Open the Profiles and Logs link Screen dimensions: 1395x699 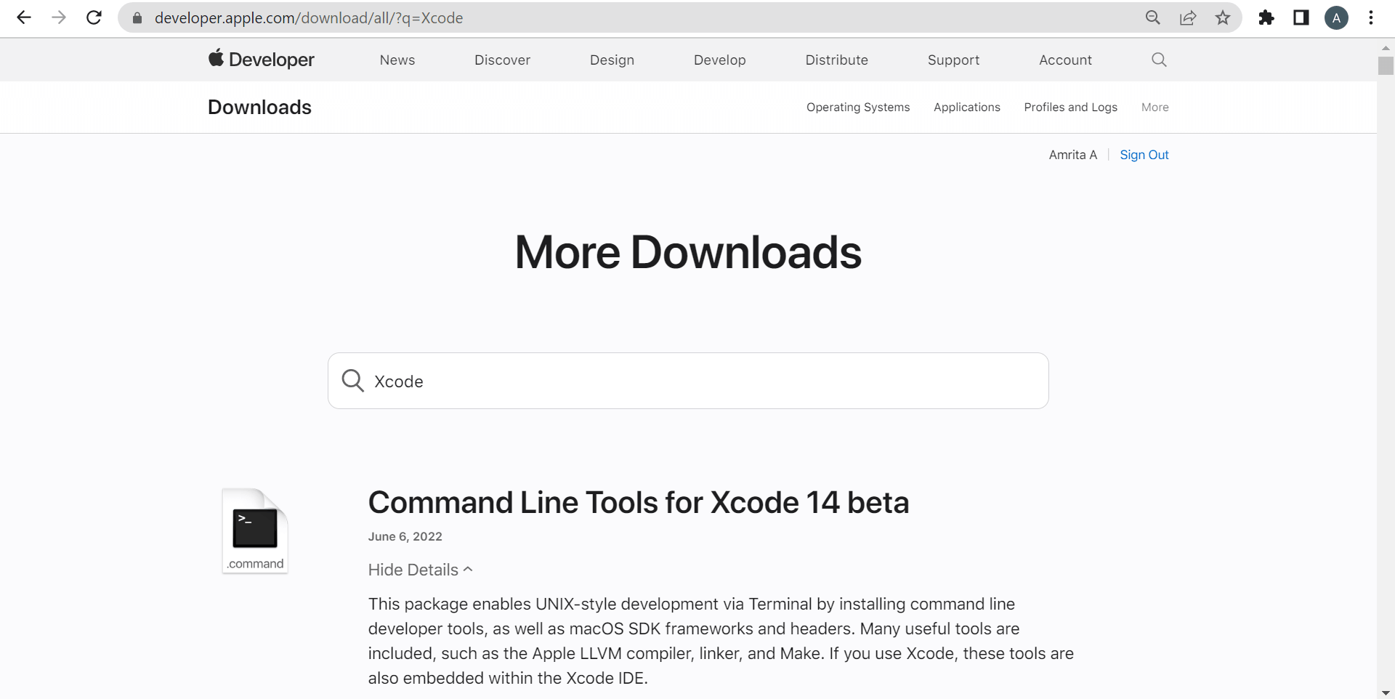pos(1070,107)
